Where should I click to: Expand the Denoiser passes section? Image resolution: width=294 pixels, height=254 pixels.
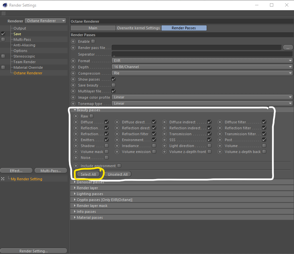(x=75, y=182)
